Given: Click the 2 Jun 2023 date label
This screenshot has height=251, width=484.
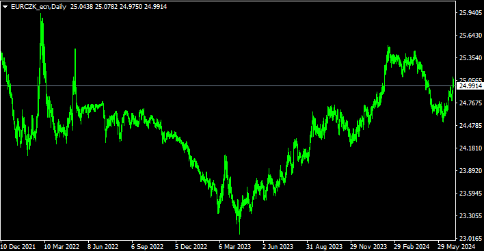Looking at the screenshot, I should (x=278, y=247).
